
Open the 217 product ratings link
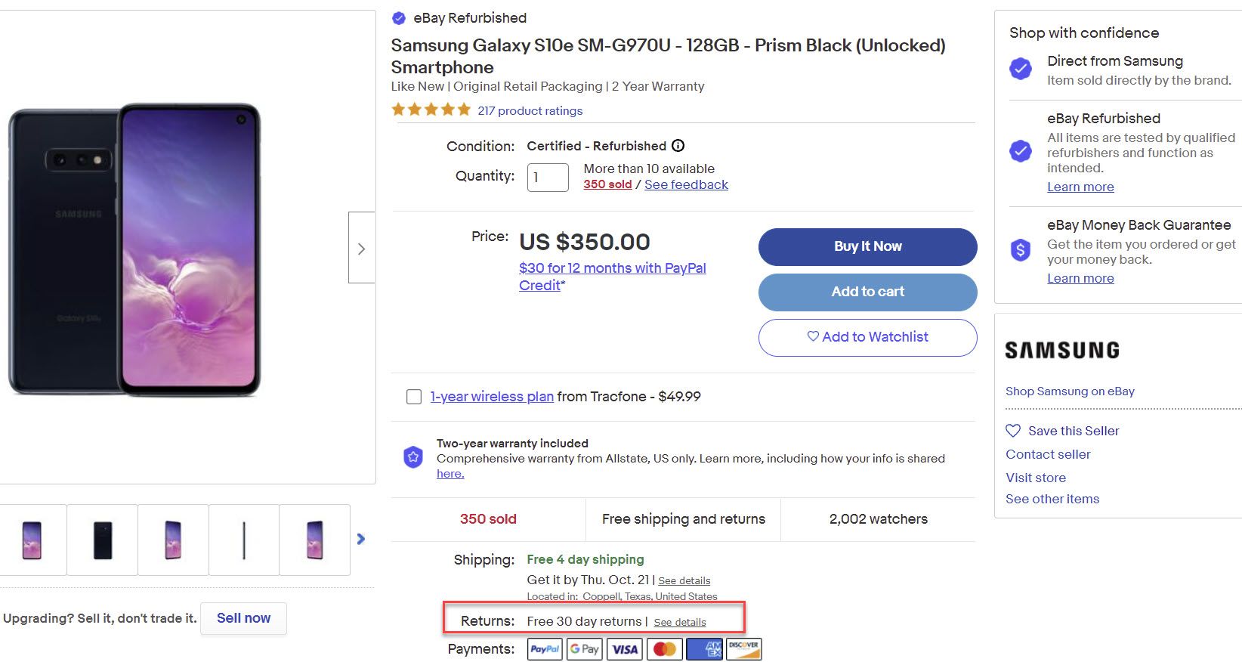[x=530, y=111]
